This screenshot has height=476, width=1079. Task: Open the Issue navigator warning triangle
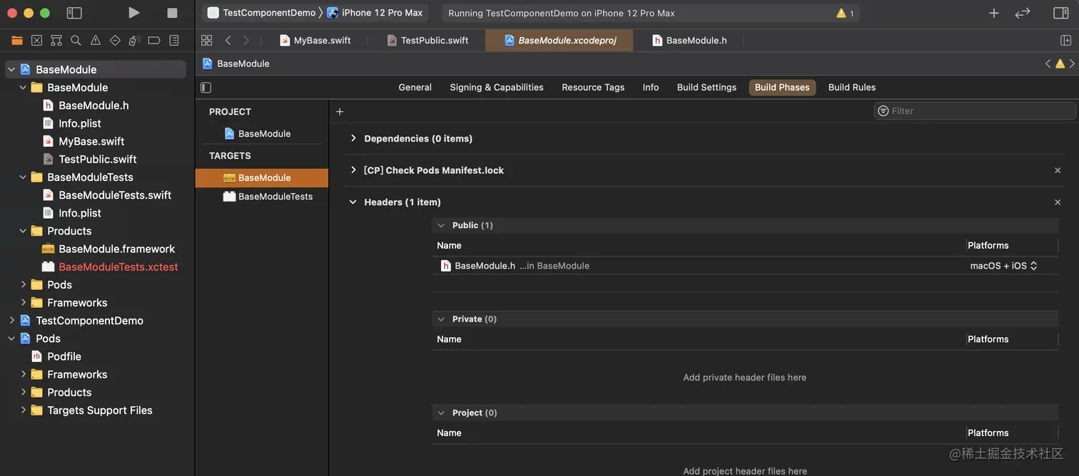click(x=96, y=41)
